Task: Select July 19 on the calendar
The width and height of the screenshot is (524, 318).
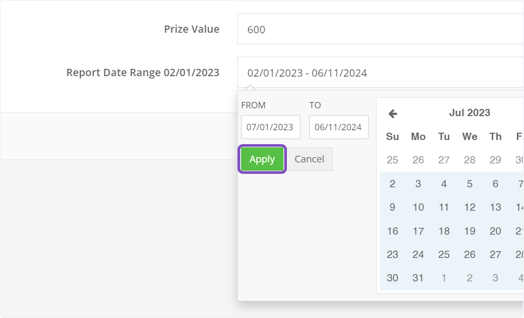Action: pyautogui.click(x=469, y=231)
